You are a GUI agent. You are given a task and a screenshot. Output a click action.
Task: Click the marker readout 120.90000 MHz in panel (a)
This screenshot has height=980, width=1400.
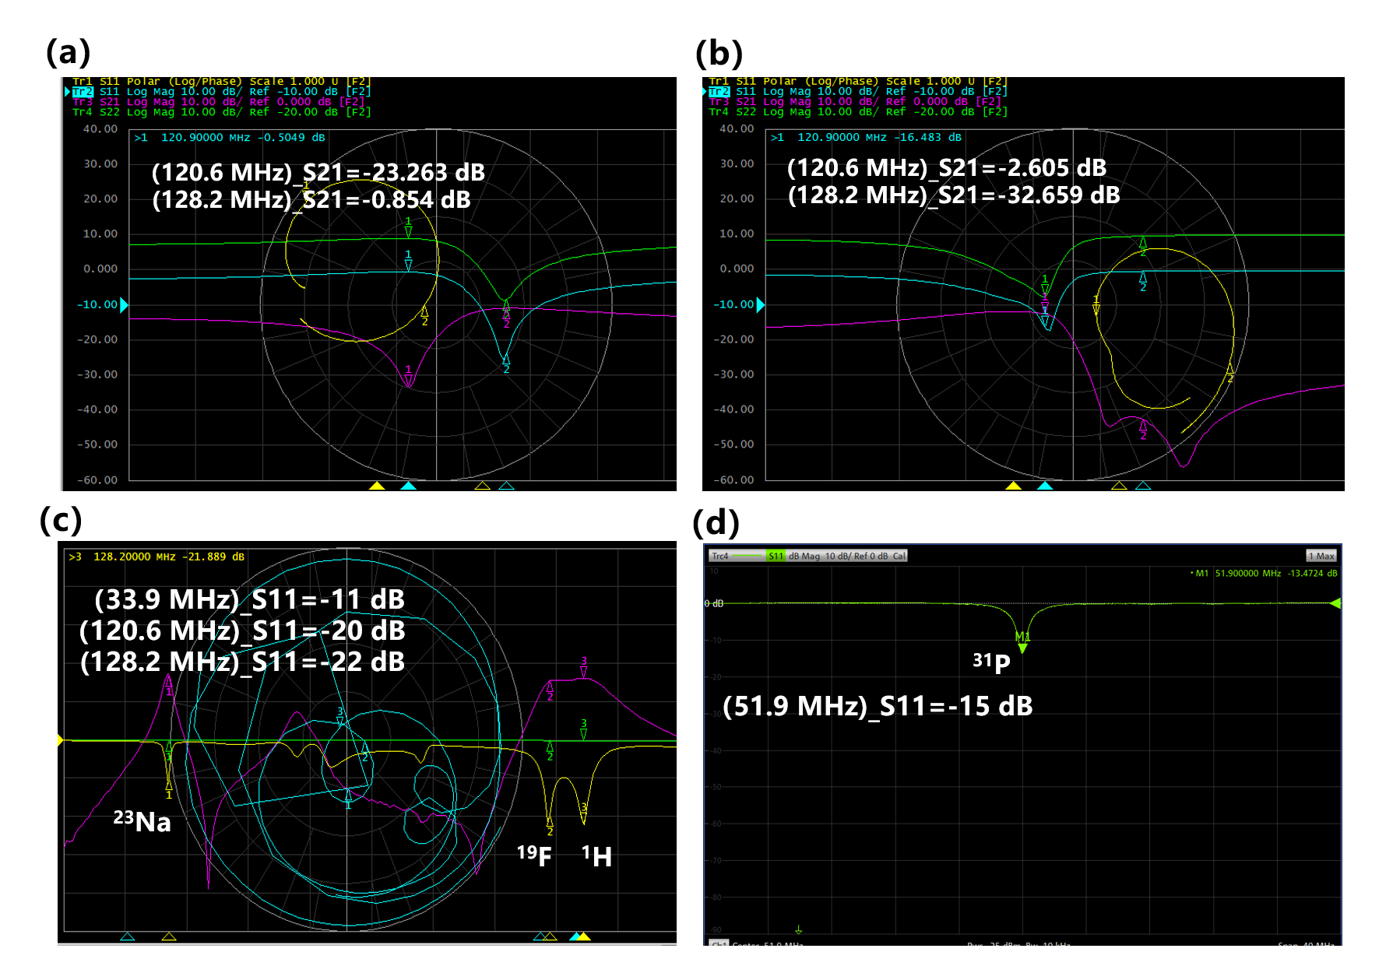205,138
